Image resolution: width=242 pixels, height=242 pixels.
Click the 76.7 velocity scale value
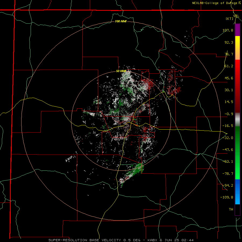click(x=229, y=54)
